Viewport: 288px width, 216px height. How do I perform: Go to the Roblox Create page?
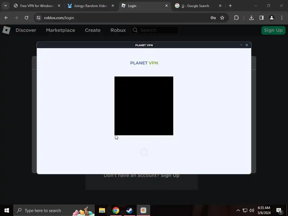(93, 30)
